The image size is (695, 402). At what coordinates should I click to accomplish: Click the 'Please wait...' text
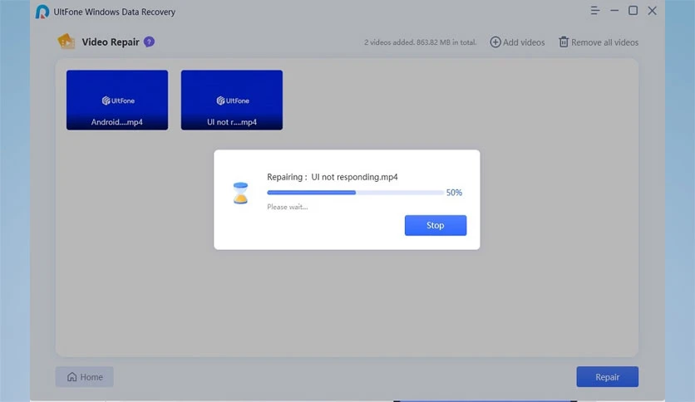[287, 207]
